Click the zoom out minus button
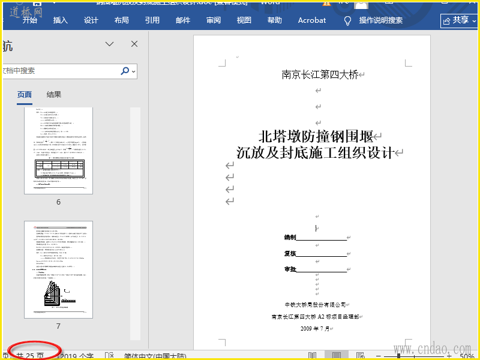This screenshot has height=360, width=480. pos(379,356)
